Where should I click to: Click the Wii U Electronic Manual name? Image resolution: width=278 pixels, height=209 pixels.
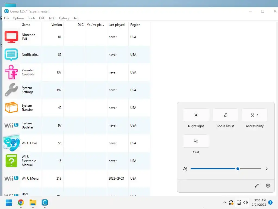pos(29,161)
